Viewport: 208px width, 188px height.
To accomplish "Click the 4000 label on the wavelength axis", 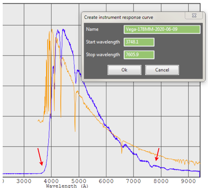I will pyautogui.click(x=51, y=181).
